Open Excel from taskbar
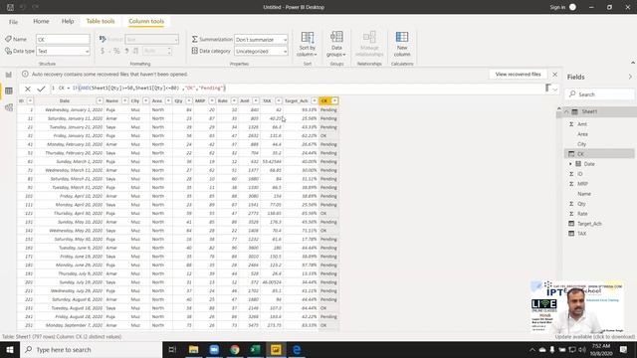This screenshot has width=637, height=358. (x=255, y=349)
